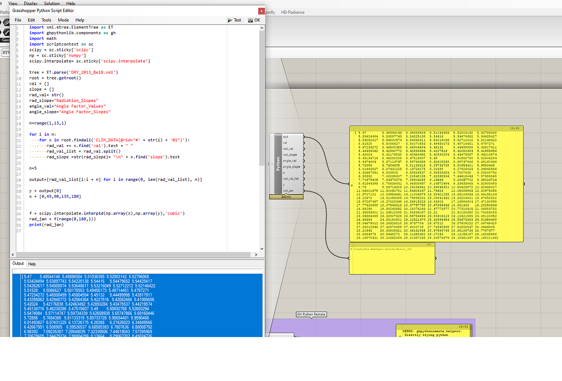Select the Output tab in bottom panel

pyautogui.click(x=18, y=264)
